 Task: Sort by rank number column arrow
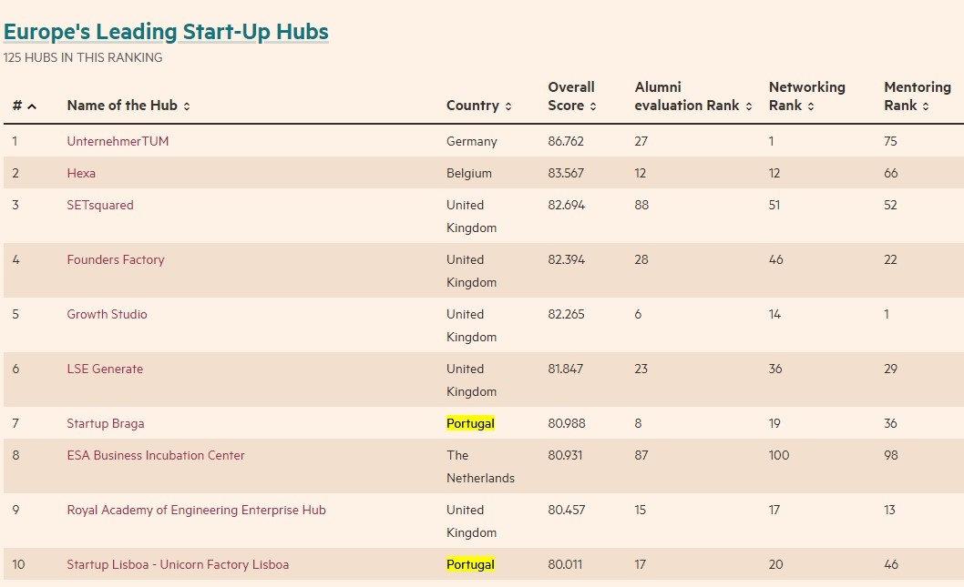32,106
